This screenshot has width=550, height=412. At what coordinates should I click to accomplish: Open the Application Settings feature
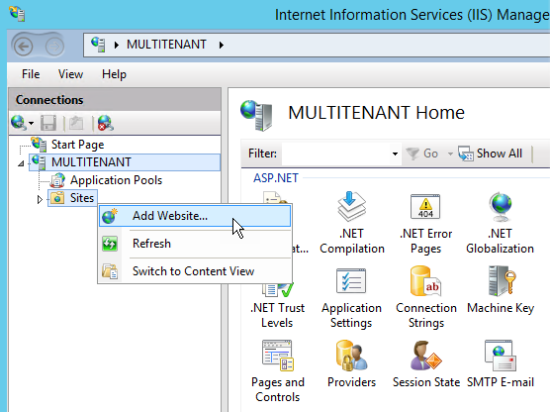pyautogui.click(x=351, y=297)
